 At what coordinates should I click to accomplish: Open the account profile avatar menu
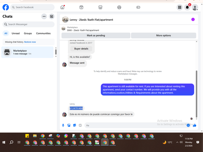click(195, 7)
